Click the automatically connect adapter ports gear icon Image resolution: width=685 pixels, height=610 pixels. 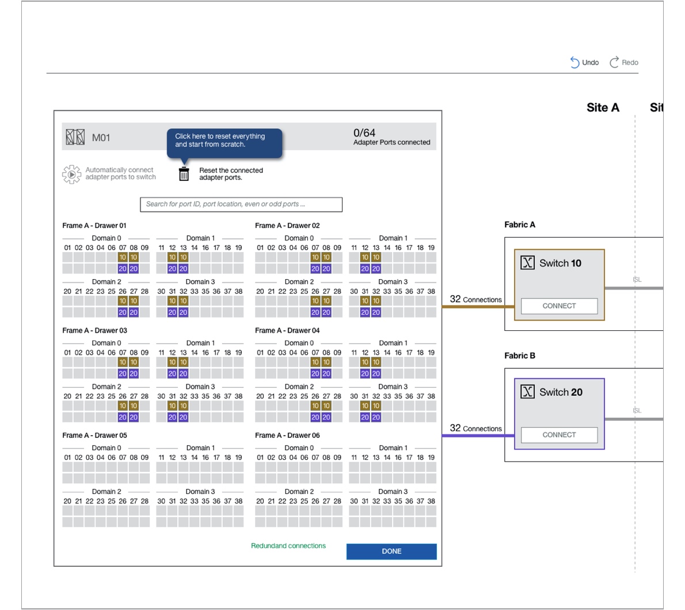71,174
